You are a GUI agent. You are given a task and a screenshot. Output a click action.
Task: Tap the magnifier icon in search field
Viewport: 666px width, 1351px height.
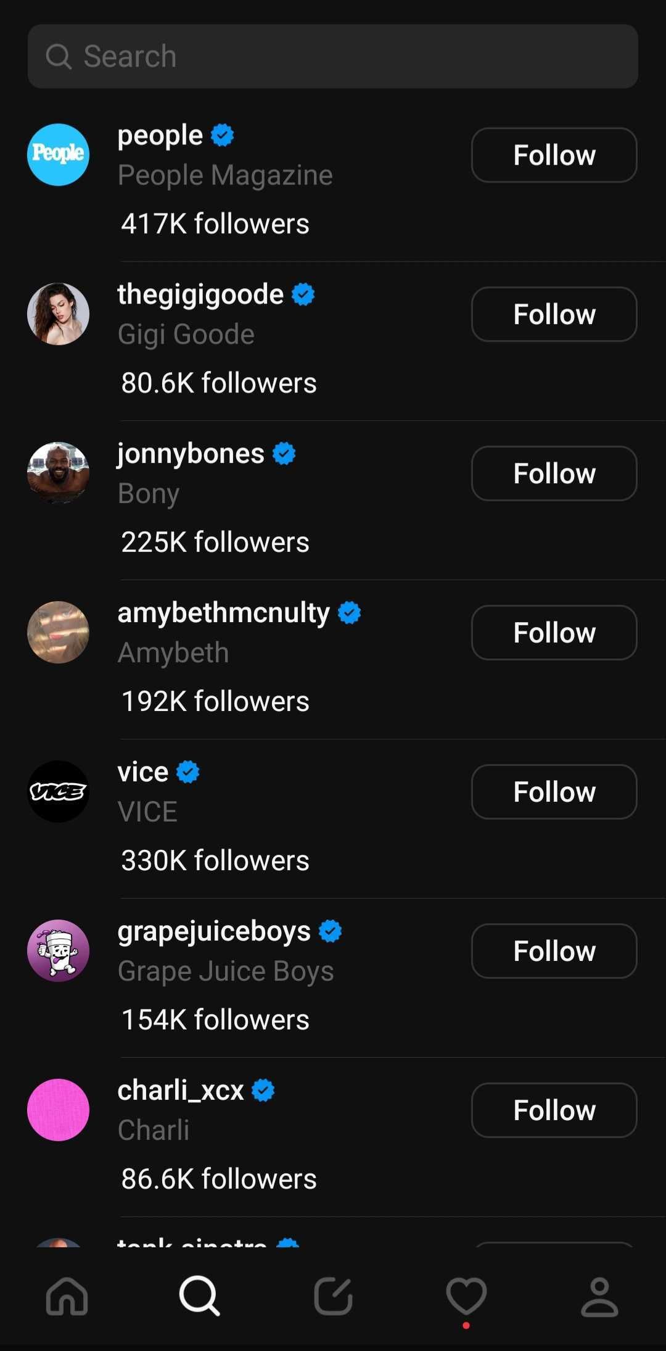(x=59, y=56)
